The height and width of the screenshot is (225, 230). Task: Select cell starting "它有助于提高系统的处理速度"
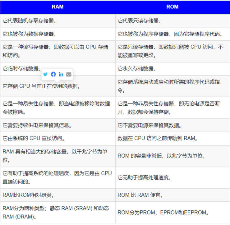pos(57,177)
